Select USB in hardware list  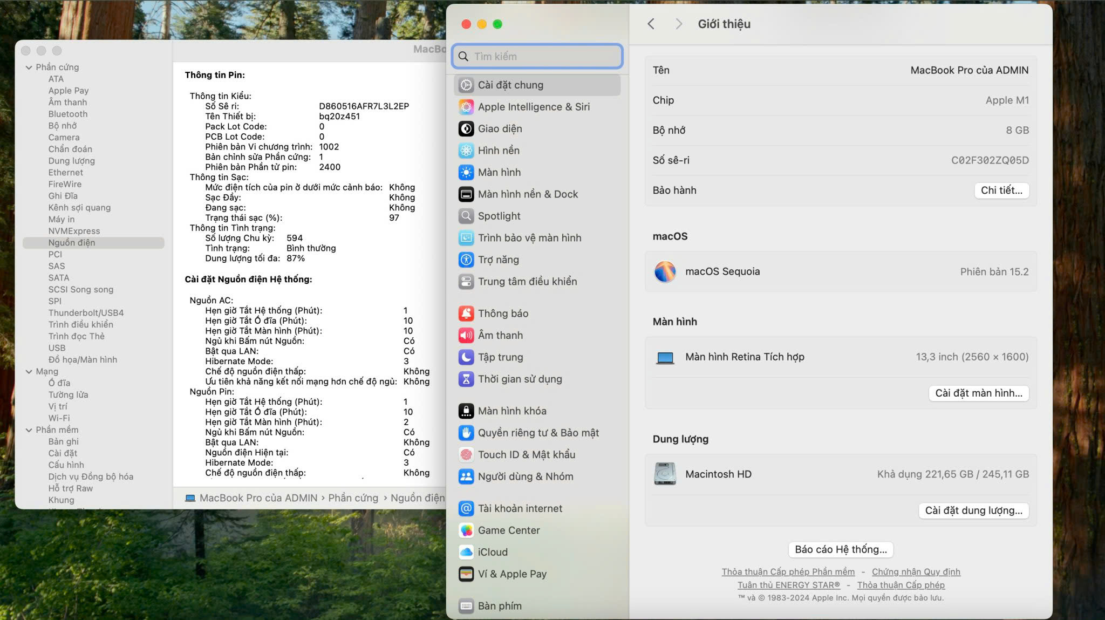tap(57, 348)
